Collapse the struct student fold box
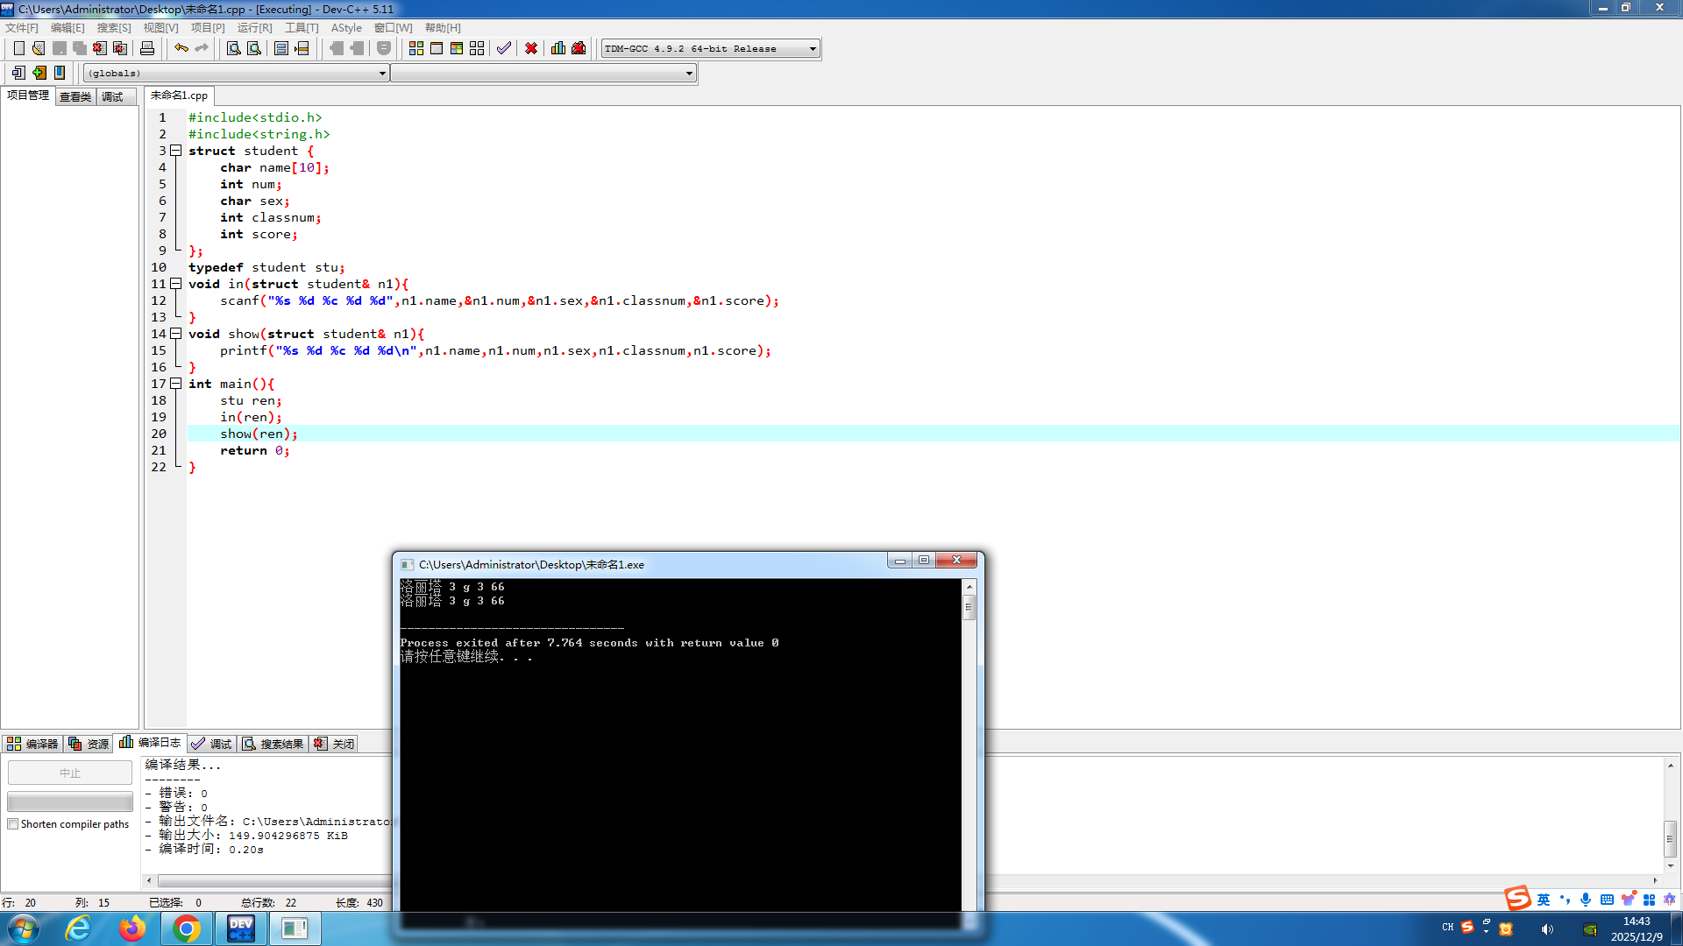Screen dimensions: 1683x946 pos(175,151)
